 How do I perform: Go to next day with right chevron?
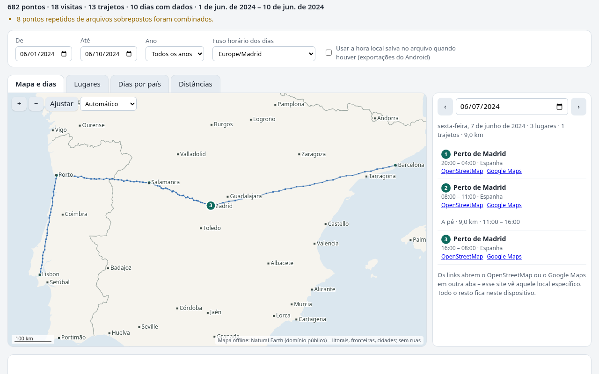(578, 107)
